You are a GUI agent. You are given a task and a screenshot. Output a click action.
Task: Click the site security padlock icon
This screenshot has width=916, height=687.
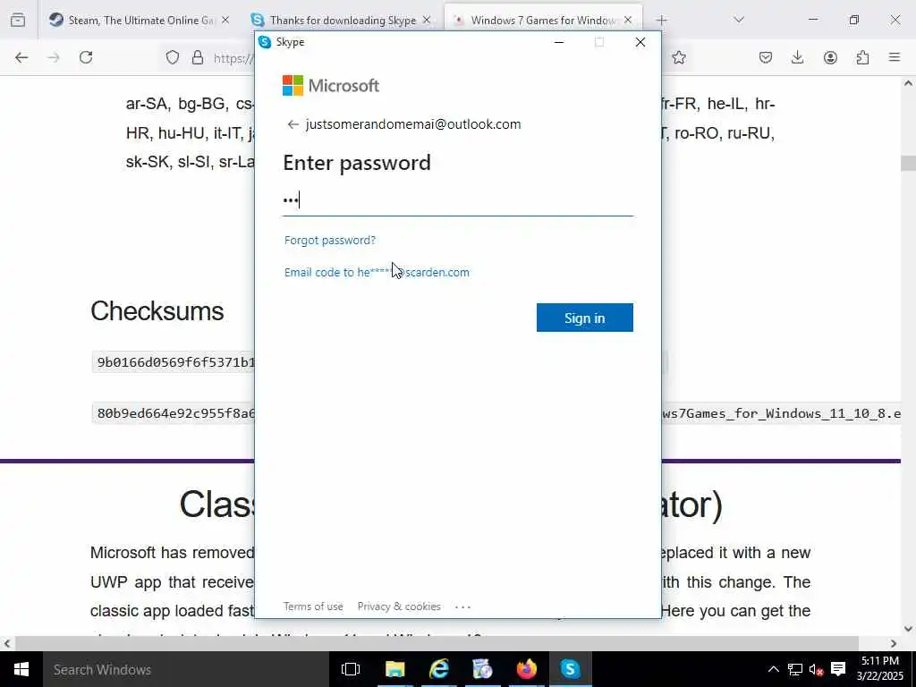pyautogui.click(x=198, y=57)
